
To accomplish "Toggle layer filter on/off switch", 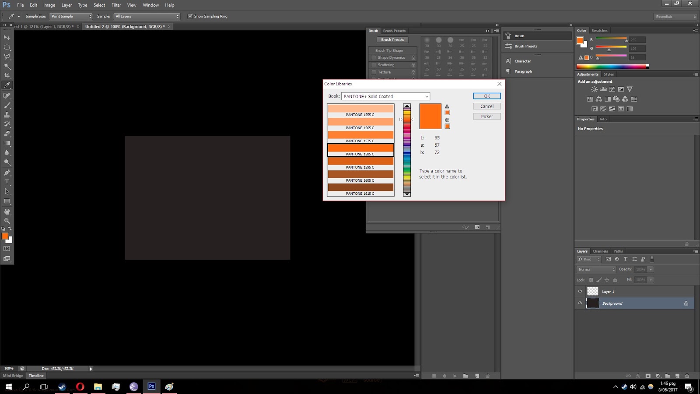I will [x=652, y=259].
